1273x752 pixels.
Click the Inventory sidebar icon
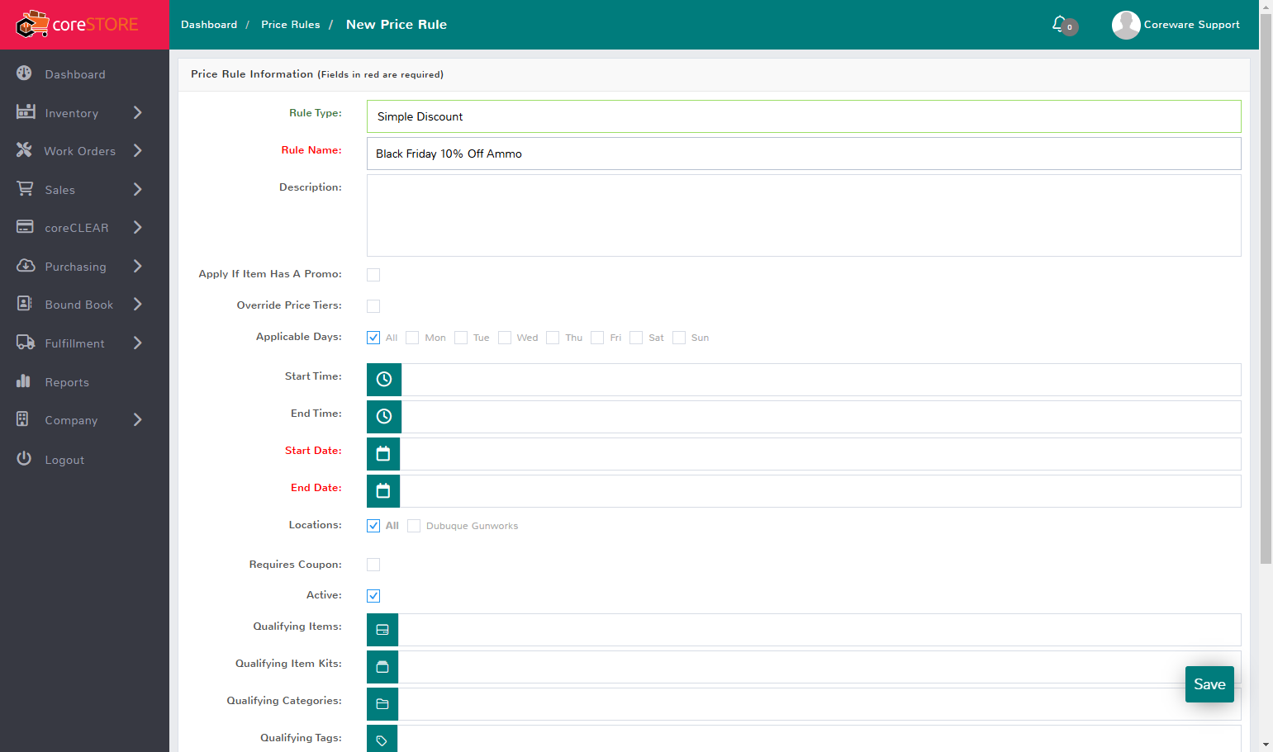pos(26,111)
